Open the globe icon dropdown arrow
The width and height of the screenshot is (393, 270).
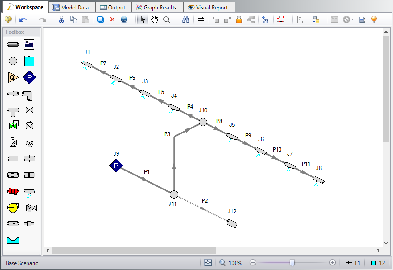tap(130, 19)
